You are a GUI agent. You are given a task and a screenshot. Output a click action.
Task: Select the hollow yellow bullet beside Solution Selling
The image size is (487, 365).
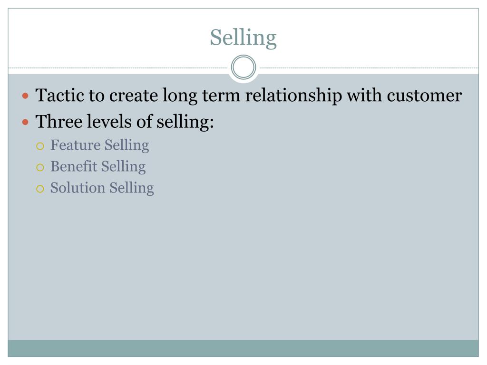pos(40,189)
